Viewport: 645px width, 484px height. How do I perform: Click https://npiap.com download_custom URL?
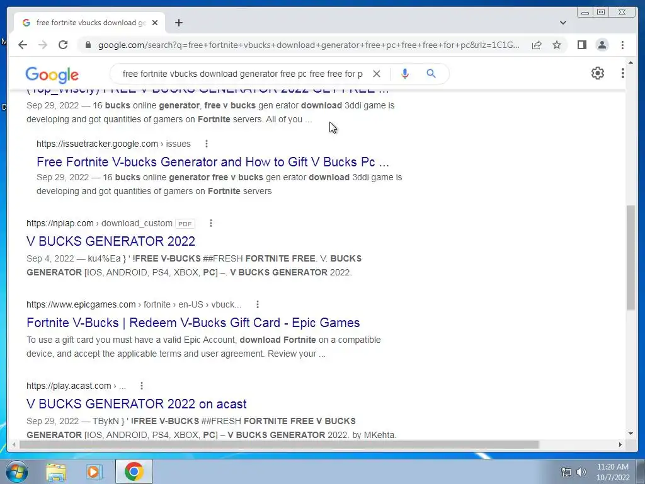pos(99,223)
